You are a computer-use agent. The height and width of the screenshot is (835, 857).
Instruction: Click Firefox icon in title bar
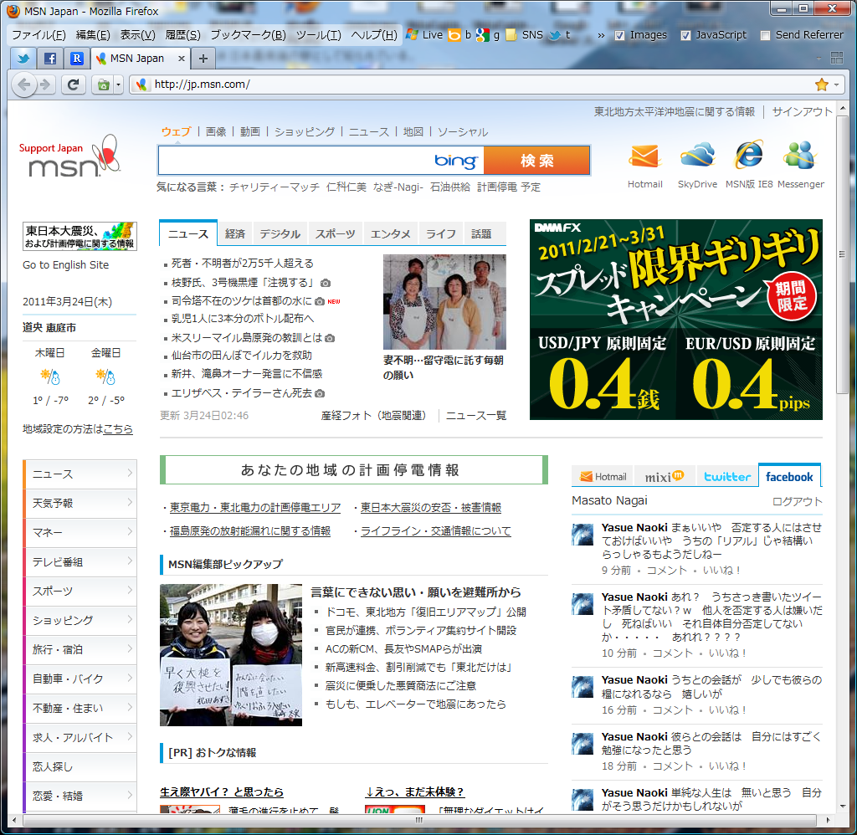tap(13, 11)
